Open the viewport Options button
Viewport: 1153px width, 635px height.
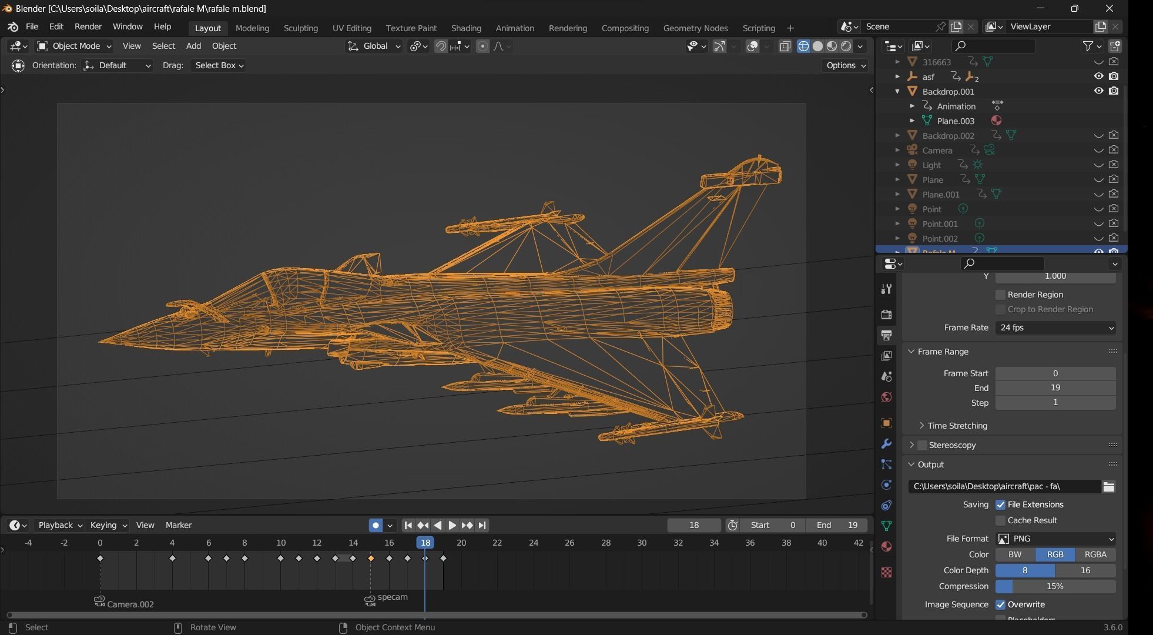point(846,66)
